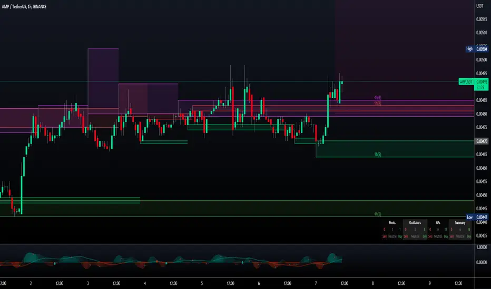491x289 pixels.
Task: Click the day 6 time axis label
Action: [259, 284]
